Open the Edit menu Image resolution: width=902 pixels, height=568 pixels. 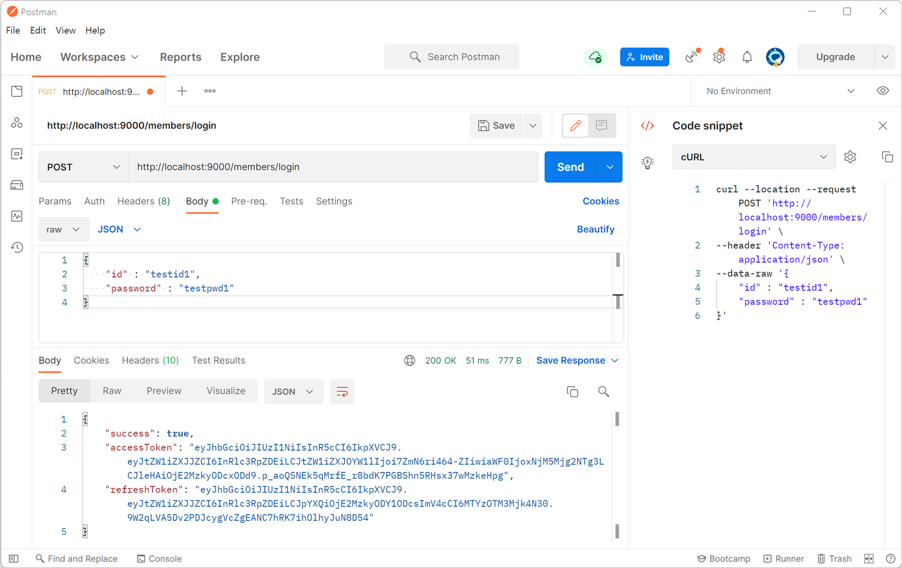(38, 31)
